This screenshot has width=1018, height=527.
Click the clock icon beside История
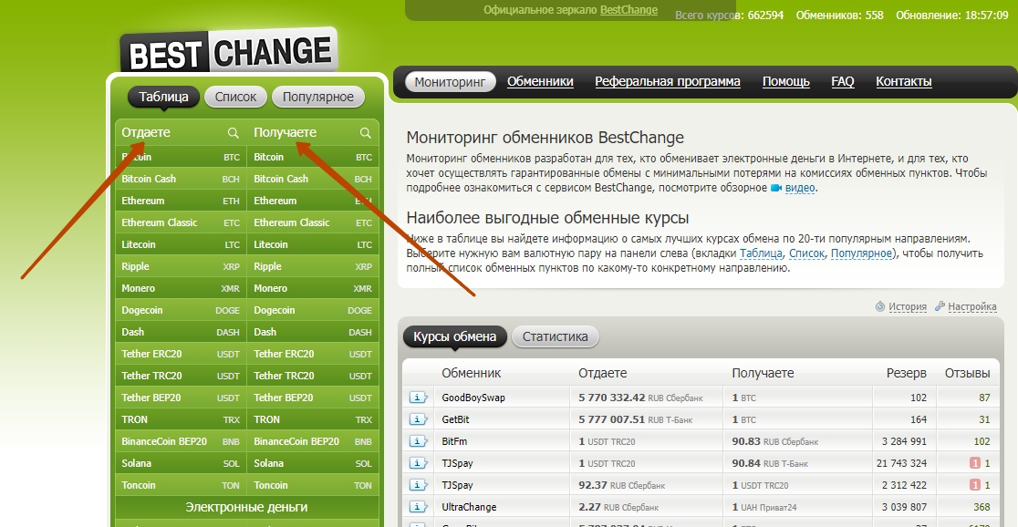click(880, 306)
